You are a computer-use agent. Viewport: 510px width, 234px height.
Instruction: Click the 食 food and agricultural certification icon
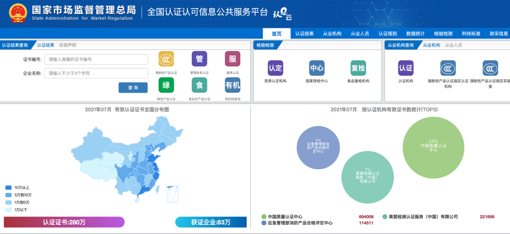coord(199,85)
